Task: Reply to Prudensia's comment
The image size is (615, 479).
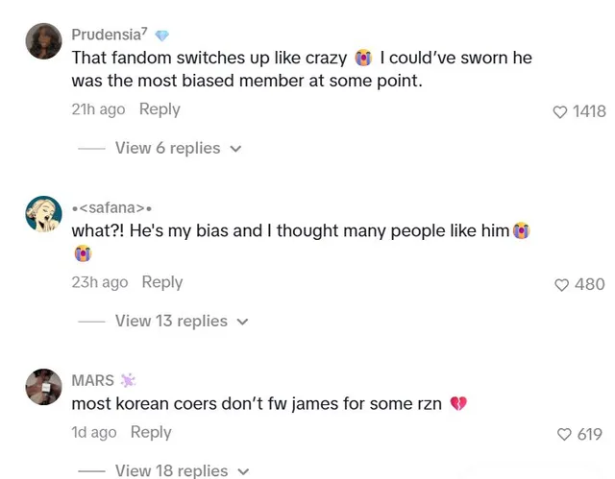Action: (160, 109)
